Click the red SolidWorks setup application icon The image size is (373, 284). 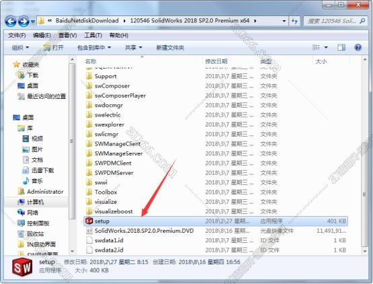pos(89,221)
